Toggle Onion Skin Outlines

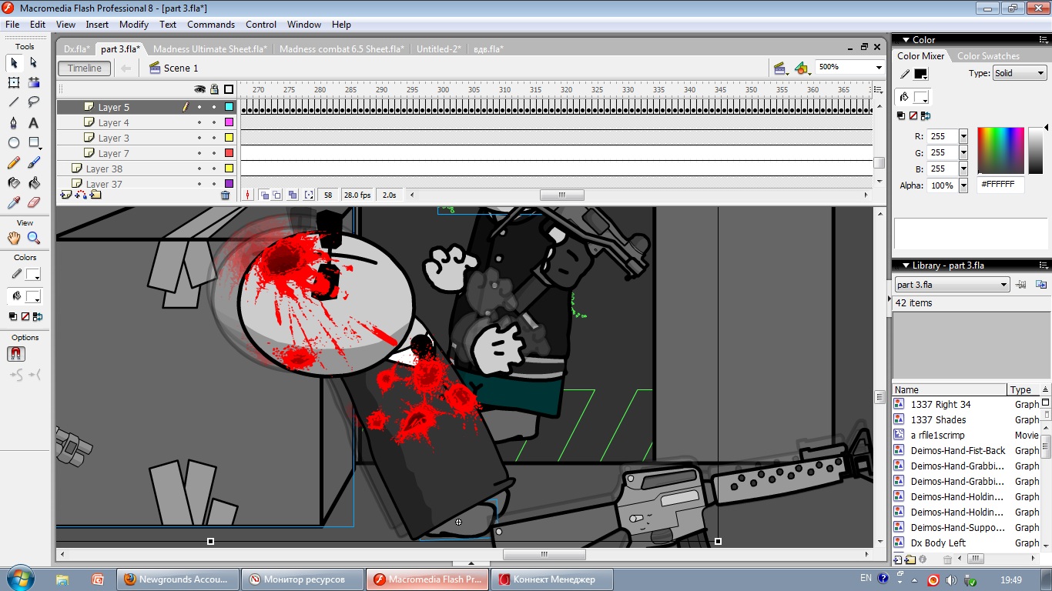pyautogui.click(x=277, y=195)
